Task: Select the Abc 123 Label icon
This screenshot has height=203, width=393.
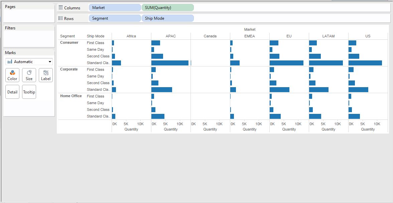Action: tap(45, 75)
